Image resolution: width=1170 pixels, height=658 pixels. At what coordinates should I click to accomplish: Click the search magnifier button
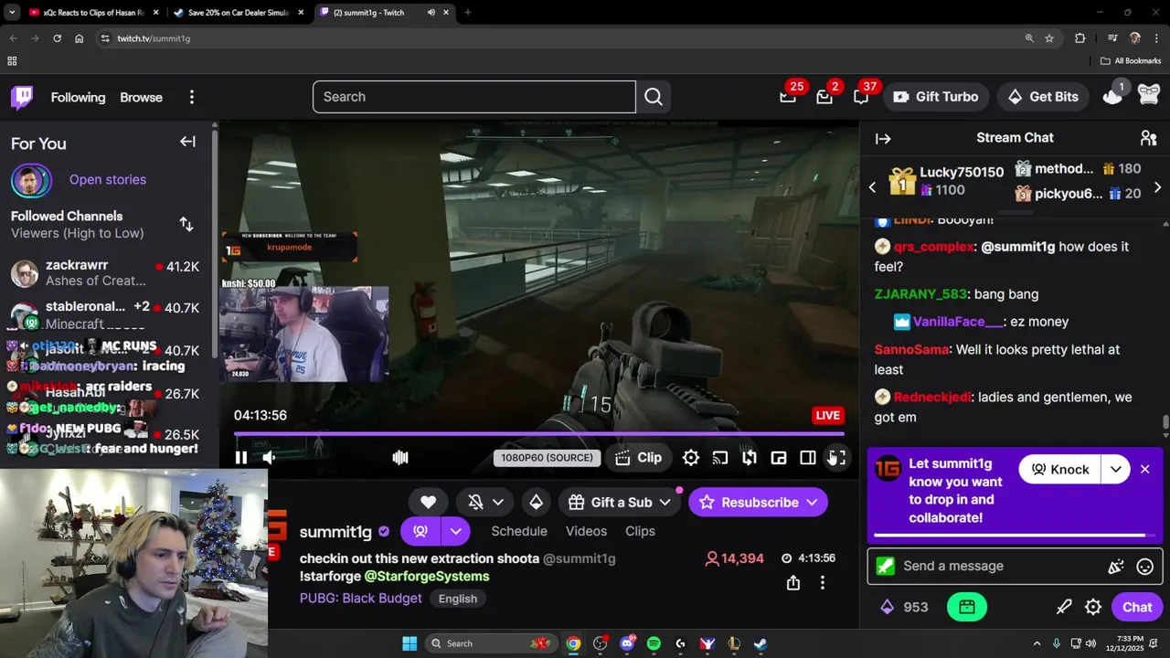coord(654,97)
